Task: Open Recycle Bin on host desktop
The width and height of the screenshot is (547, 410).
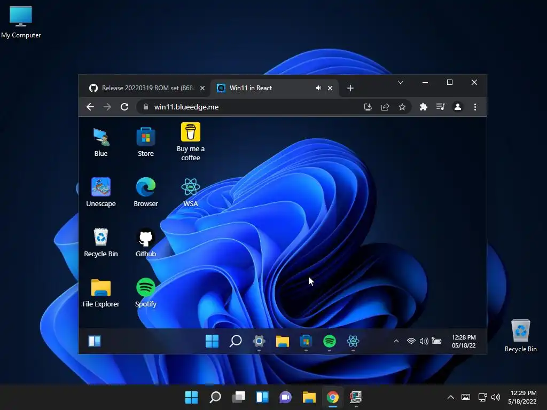Action: point(520,335)
